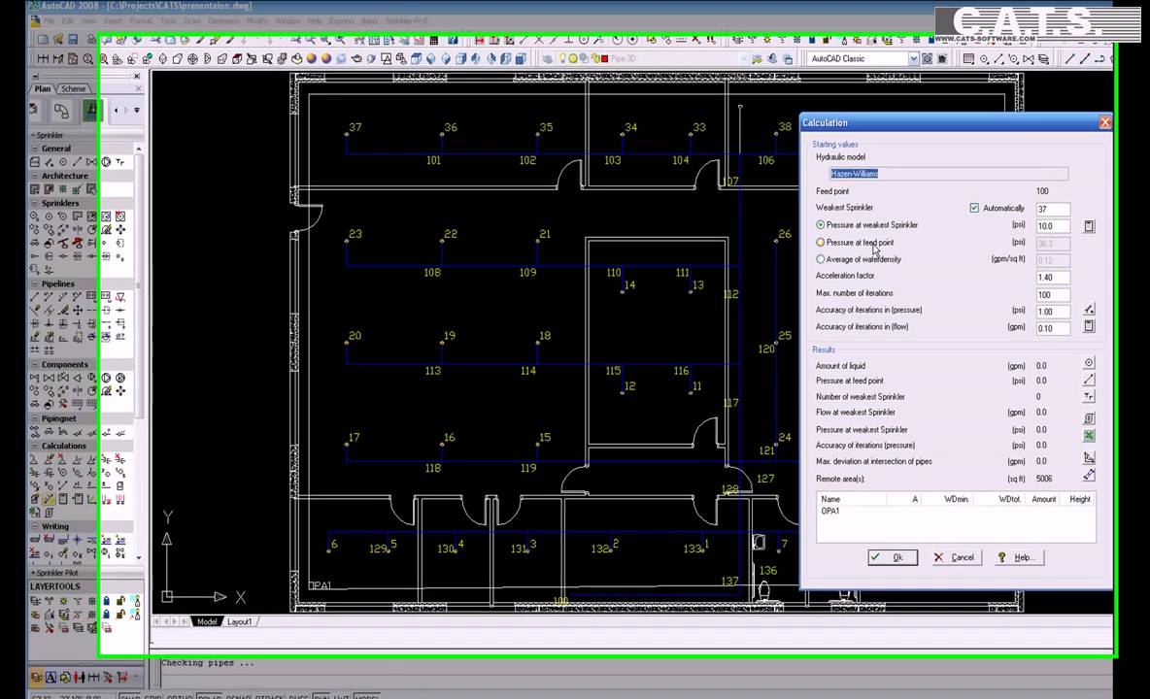Collapse the Calculations palette section
The width and height of the screenshot is (1150, 699).
pyautogui.click(x=34, y=446)
